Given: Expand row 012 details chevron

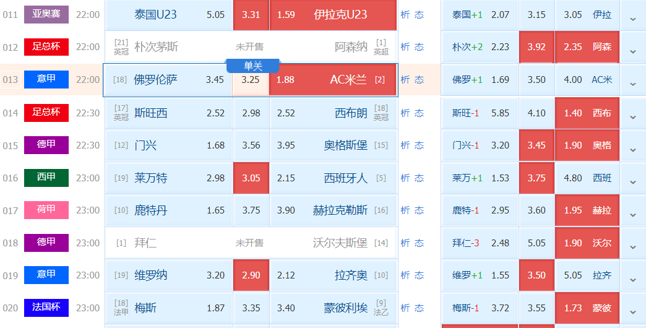Looking at the screenshot, I should 633,51.
